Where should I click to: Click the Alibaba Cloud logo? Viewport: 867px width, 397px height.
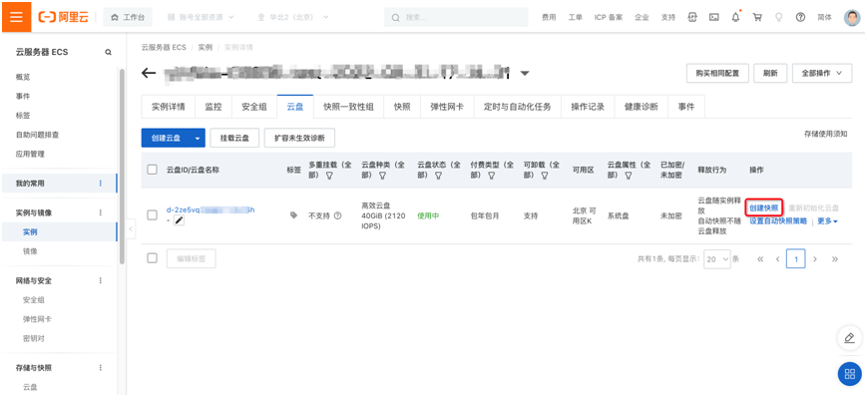pyautogui.click(x=64, y=17)
